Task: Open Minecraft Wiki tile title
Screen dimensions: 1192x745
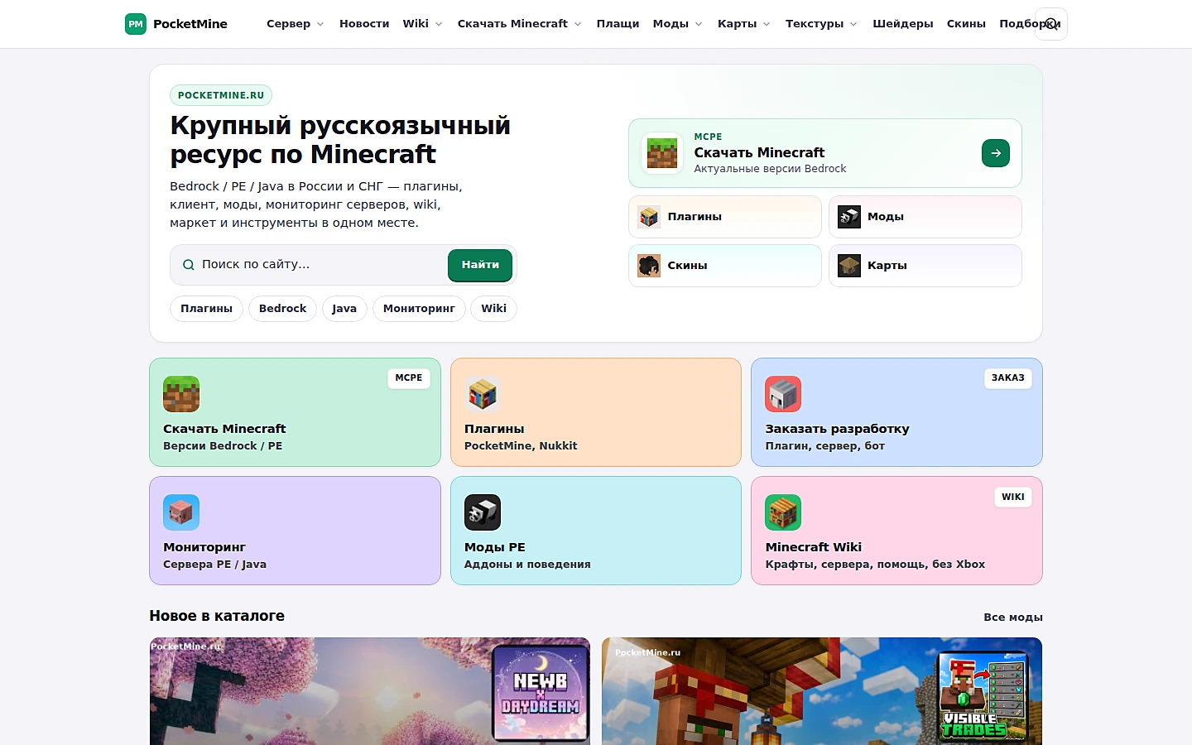Action: (x=813, y=547)
